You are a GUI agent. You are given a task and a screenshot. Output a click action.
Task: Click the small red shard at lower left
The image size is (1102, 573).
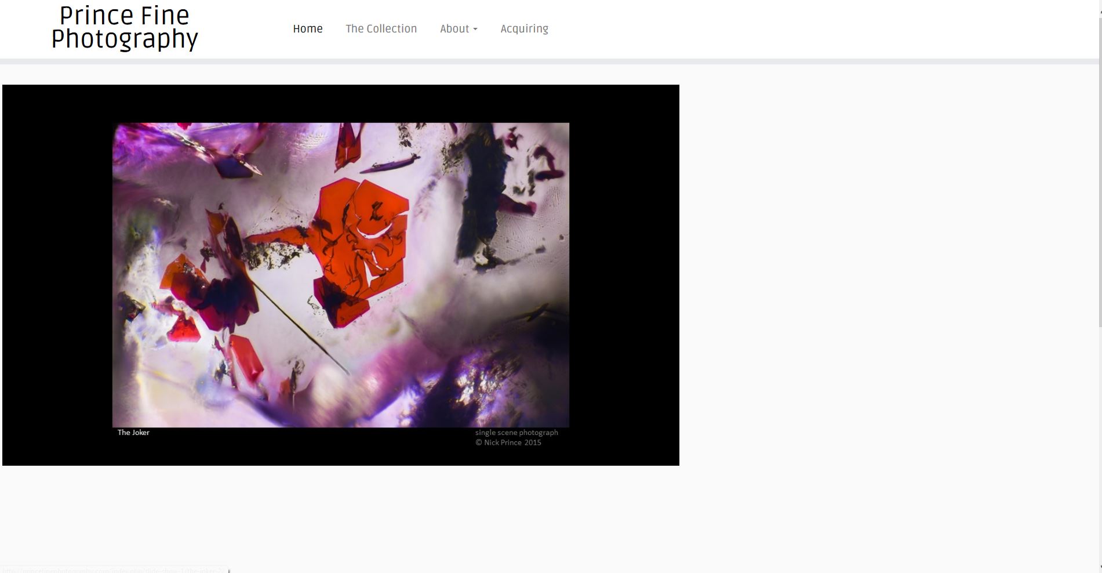click(184, 329)
